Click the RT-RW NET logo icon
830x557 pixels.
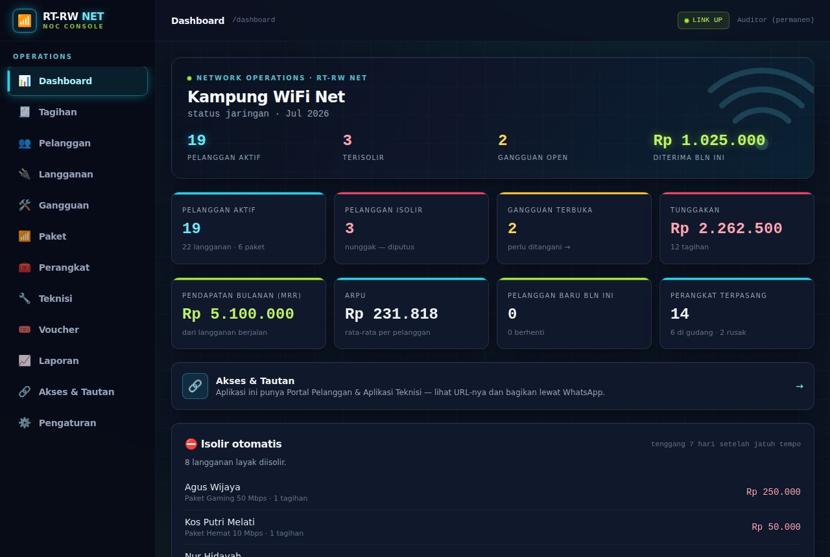pos(25,21)
